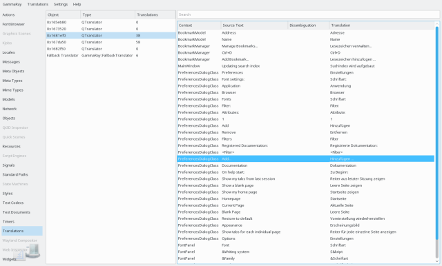
Task: Select the On help start: row
Action: coord(306,172)
